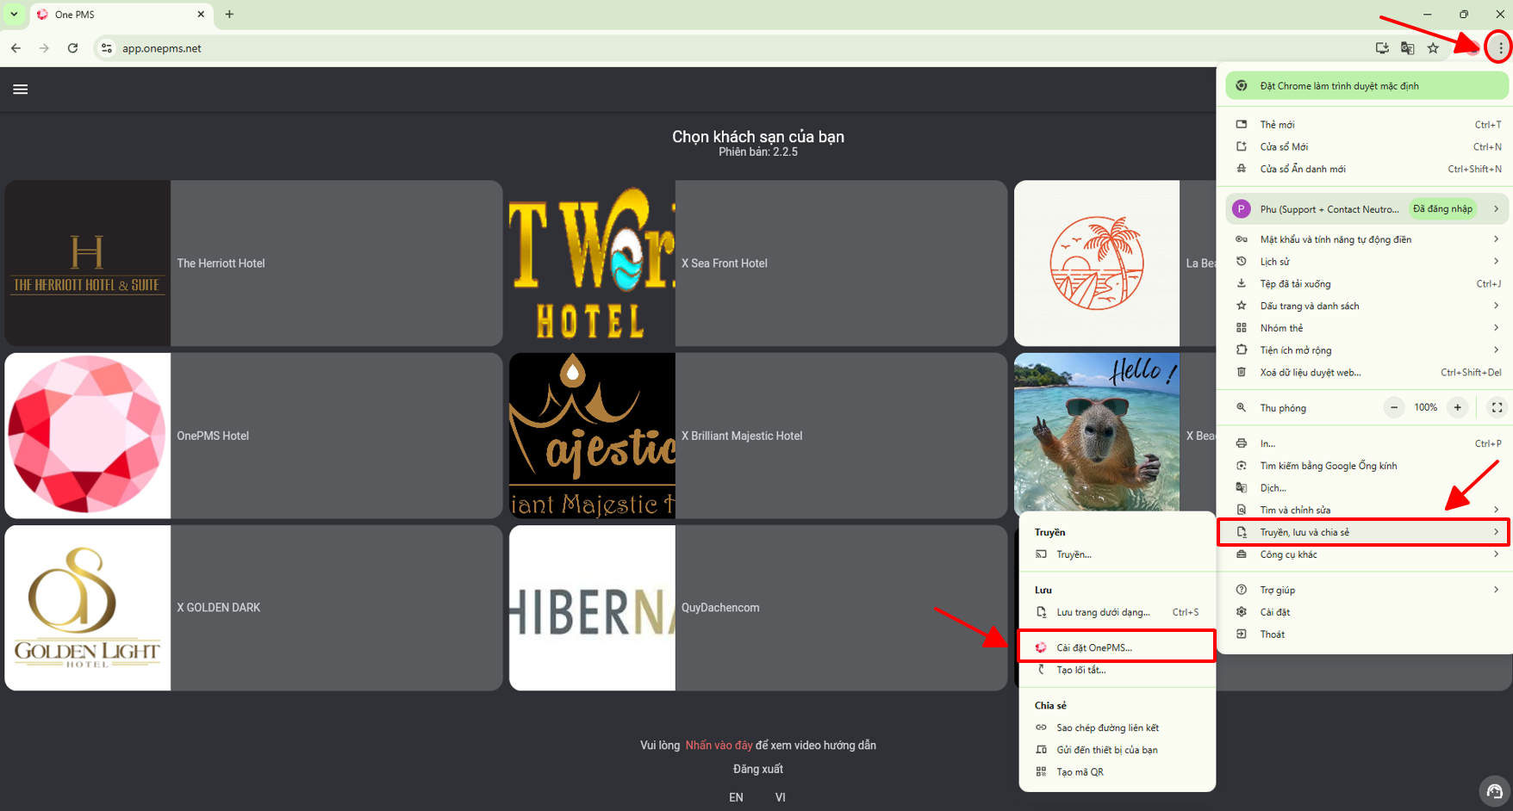Toggle fullscreen mode icon in zoom row
Screen dimensions: 1513x811
tap(1497, 408)
